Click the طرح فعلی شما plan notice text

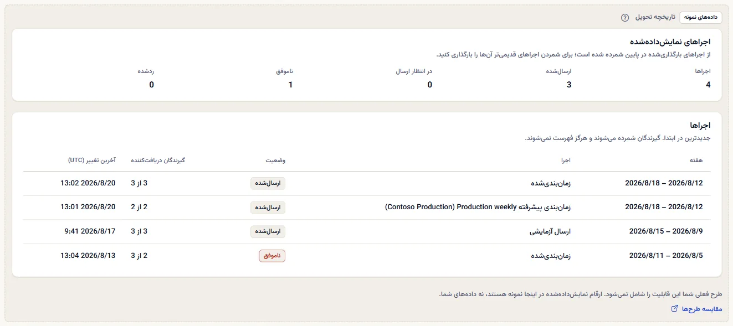point(581,294)
